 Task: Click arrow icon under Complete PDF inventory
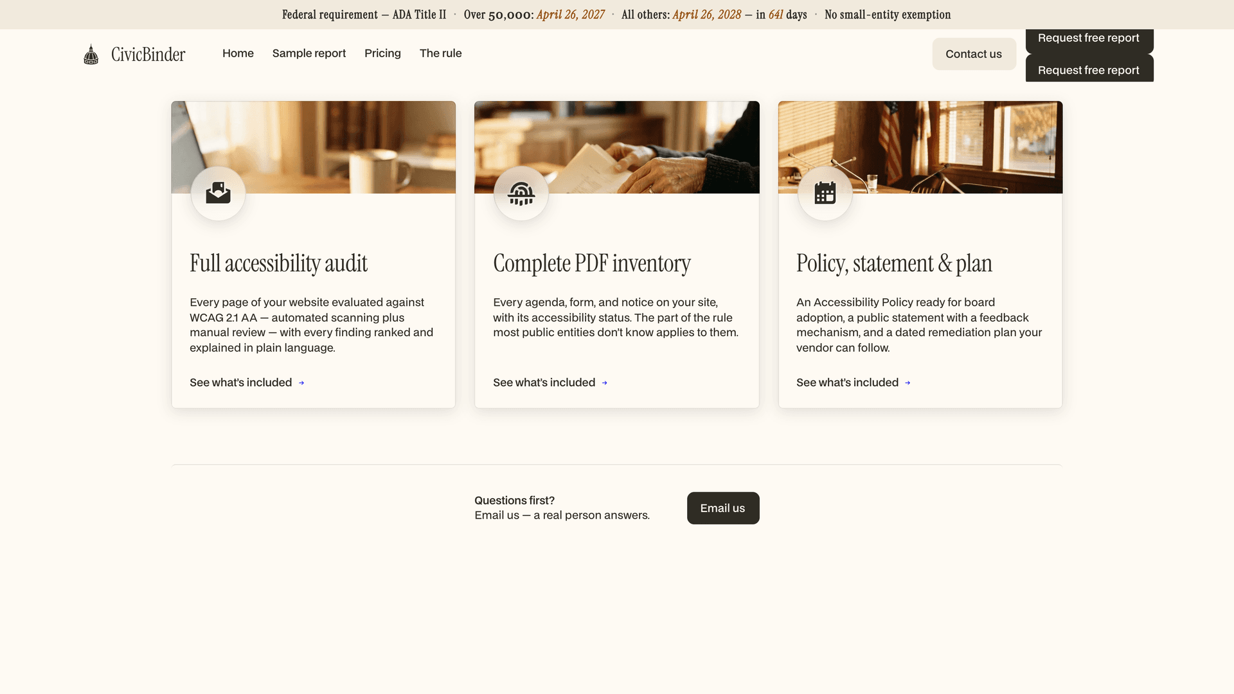[605, 383]
